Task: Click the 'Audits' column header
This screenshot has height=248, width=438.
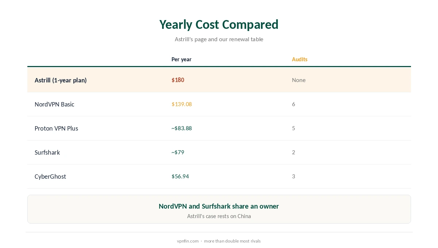Action: click(x=300, y=59)
